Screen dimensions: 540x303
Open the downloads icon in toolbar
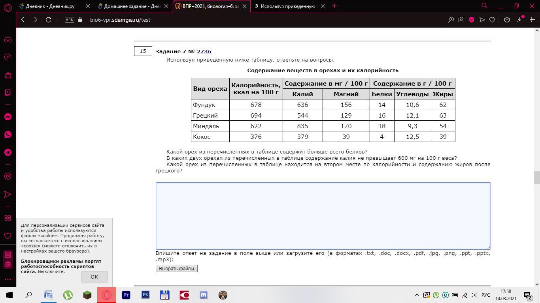coord(520,20)
